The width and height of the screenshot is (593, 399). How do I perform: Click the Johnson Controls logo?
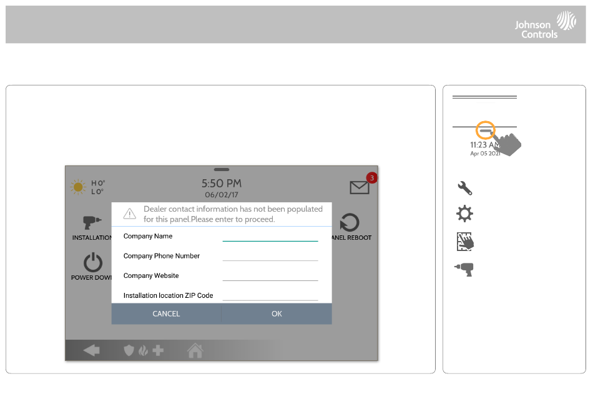(546, 24)
